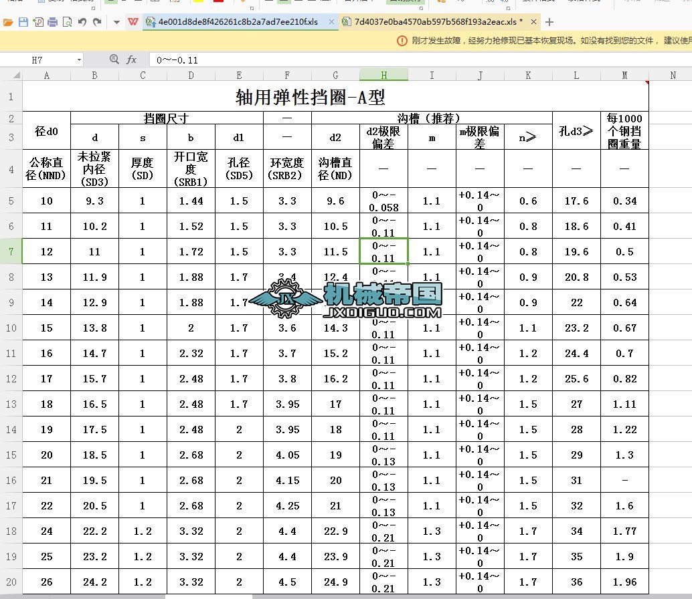
Task: Click the title cell 轴用弹性挡圈-A型
Action: pyautogui.click(x=335, y=96)
